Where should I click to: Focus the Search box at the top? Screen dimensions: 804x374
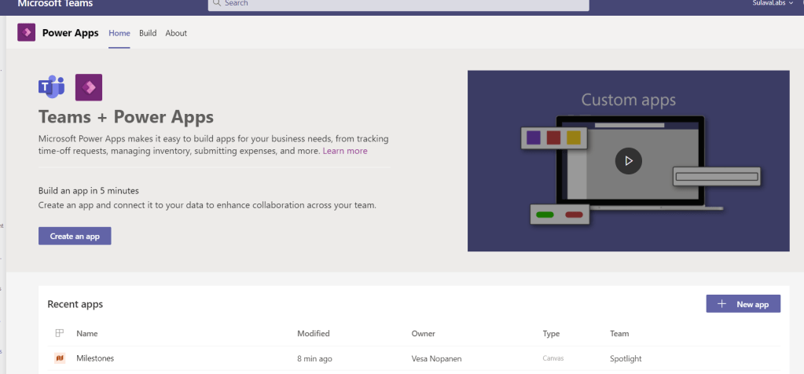coord(398,4)
